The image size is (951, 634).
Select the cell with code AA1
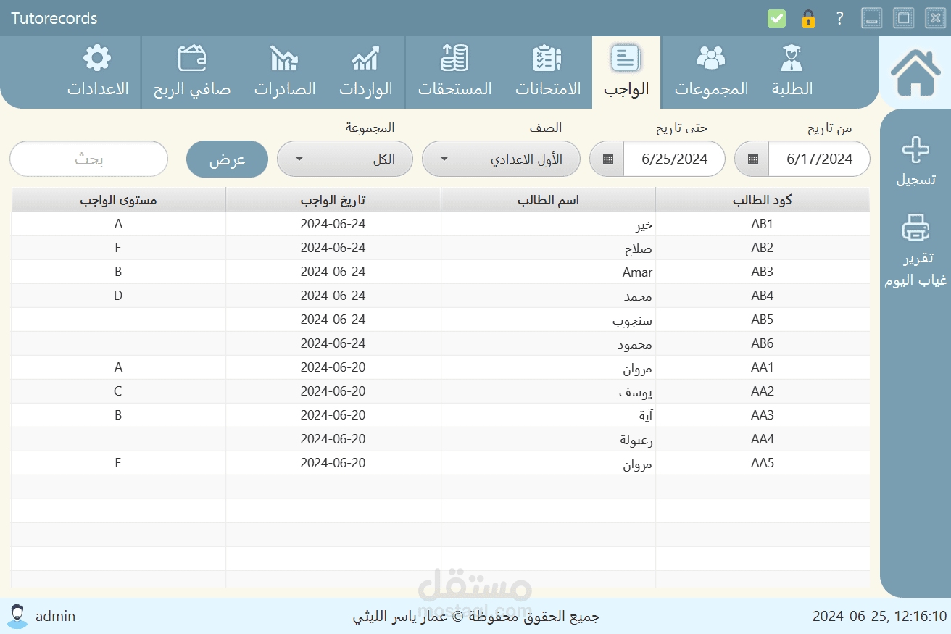763,367
